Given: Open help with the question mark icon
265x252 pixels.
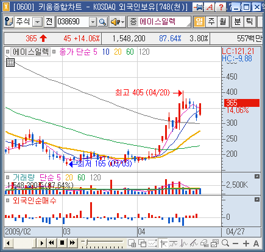Looking at the screenshot, I should pyautogui.click(x=221, y=7).
